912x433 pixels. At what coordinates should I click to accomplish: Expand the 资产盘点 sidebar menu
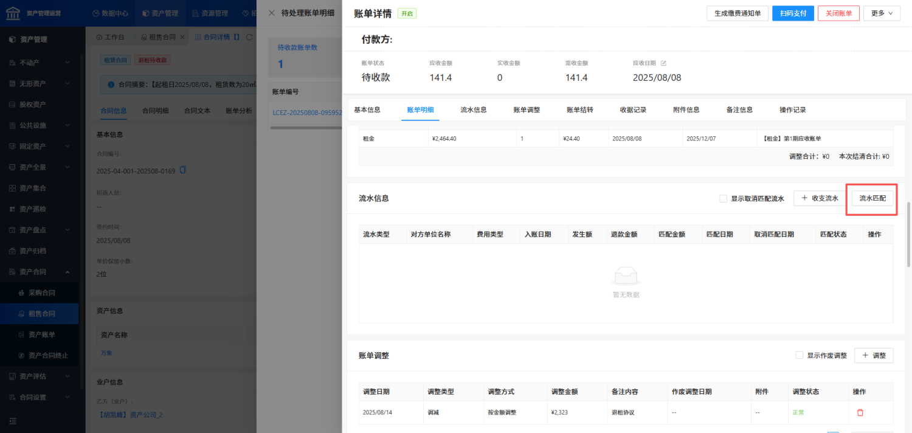[x=67, y=230]
